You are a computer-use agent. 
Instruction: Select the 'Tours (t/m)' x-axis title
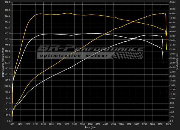point(90,127)
